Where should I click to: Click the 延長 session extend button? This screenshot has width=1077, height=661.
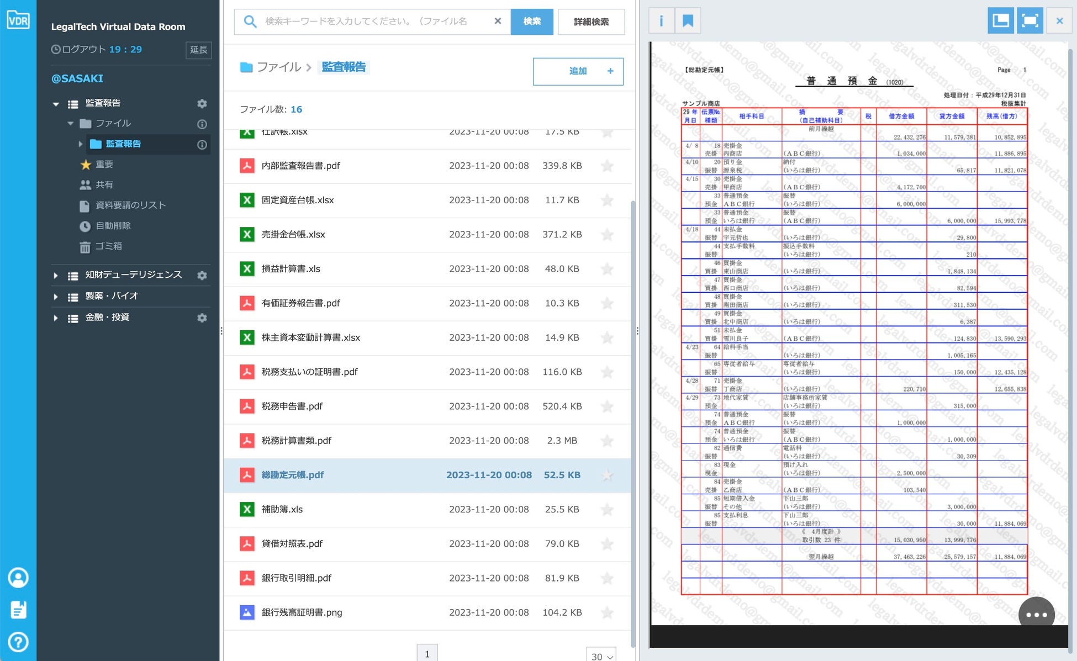198,50
